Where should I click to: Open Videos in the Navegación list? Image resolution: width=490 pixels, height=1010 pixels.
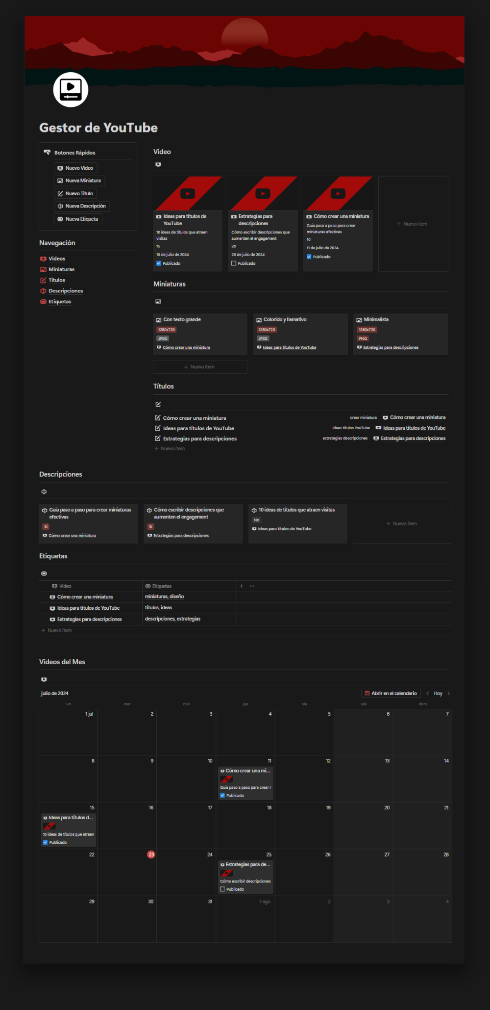coord(57,259)
